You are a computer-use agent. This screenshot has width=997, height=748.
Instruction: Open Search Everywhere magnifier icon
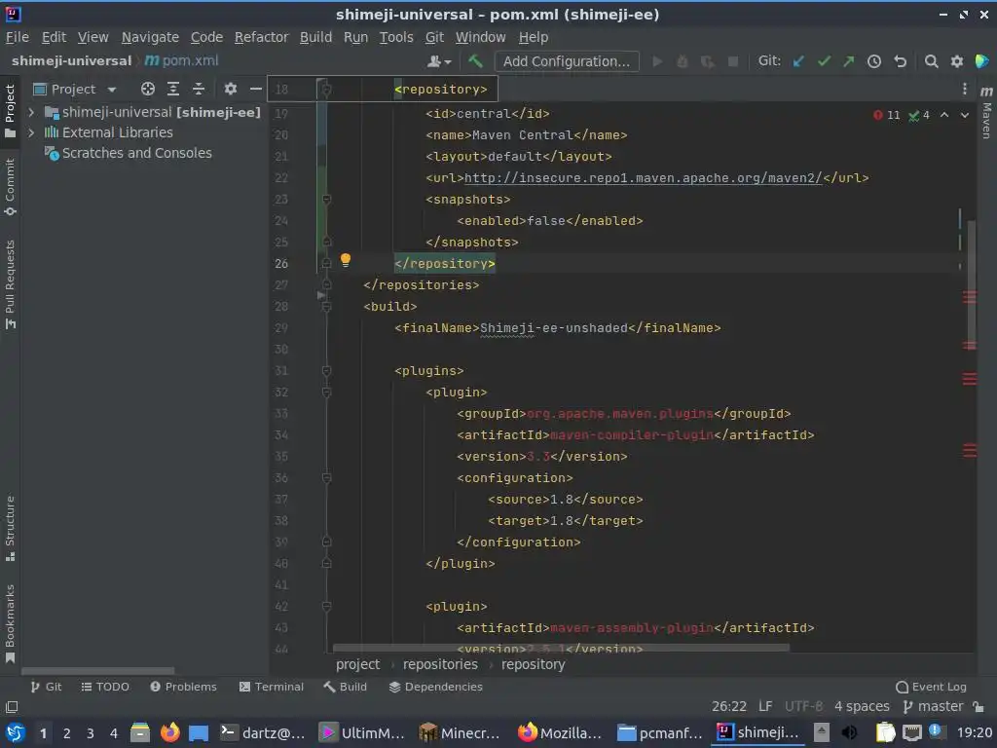click(931, 61)
